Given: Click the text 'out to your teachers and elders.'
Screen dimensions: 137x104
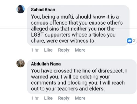Looking at the screenshot, I should coord(68,89).
